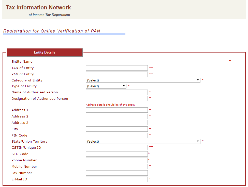Click the 'Designation of Authorised Person' label
The width and height of the screenshot is (248, 187).
[x=40, y=98]
